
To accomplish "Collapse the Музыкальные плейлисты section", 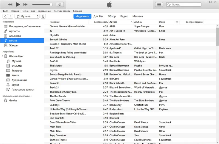I will coord(31,96).
